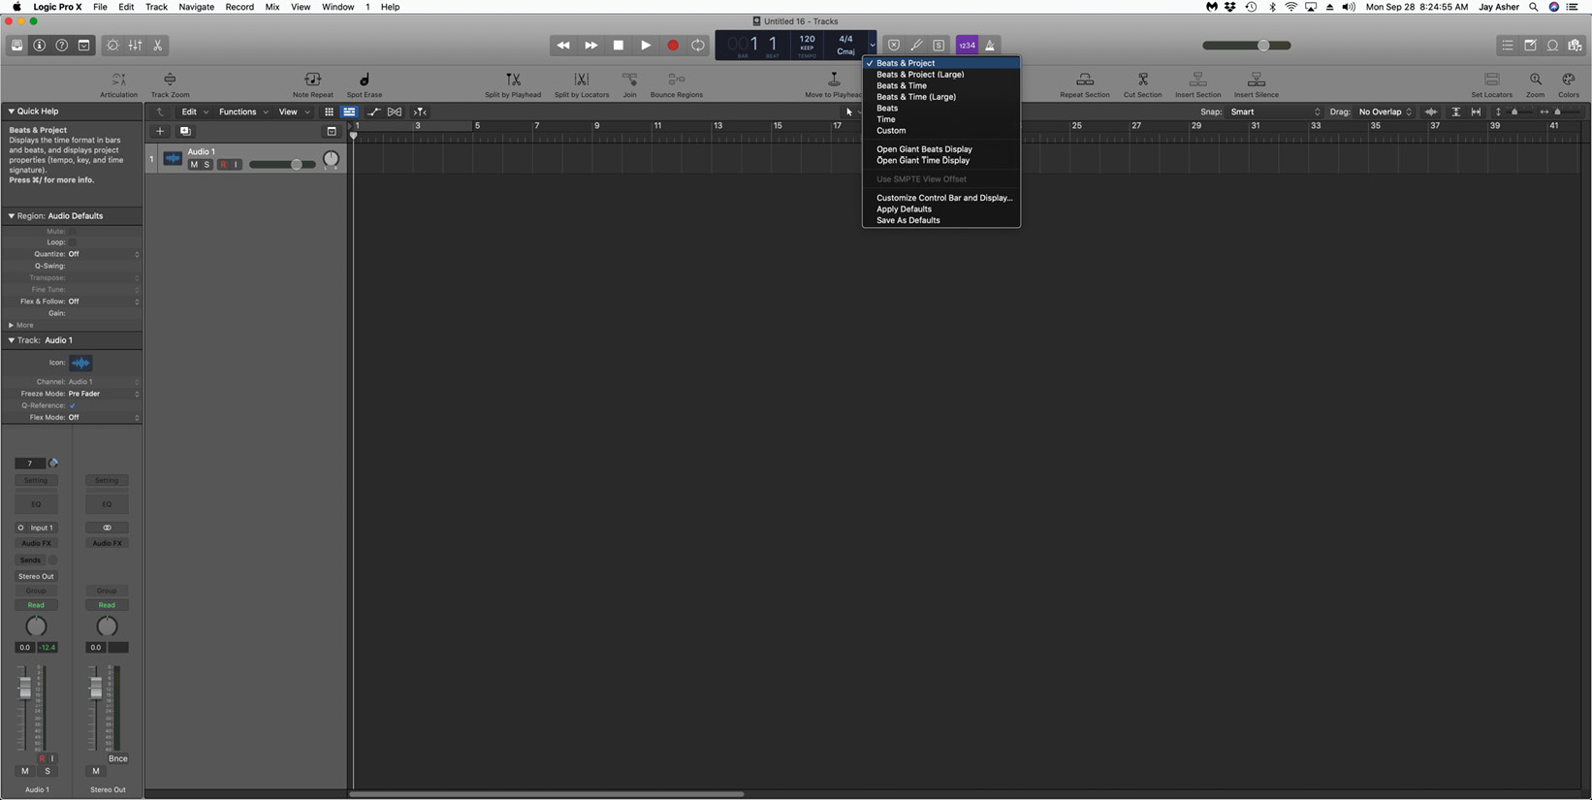Click the Audio 1 pan knob in track header

(332, 159)
